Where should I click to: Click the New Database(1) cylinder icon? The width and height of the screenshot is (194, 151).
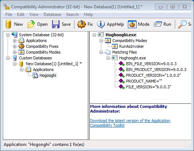[x=21, y=64]
